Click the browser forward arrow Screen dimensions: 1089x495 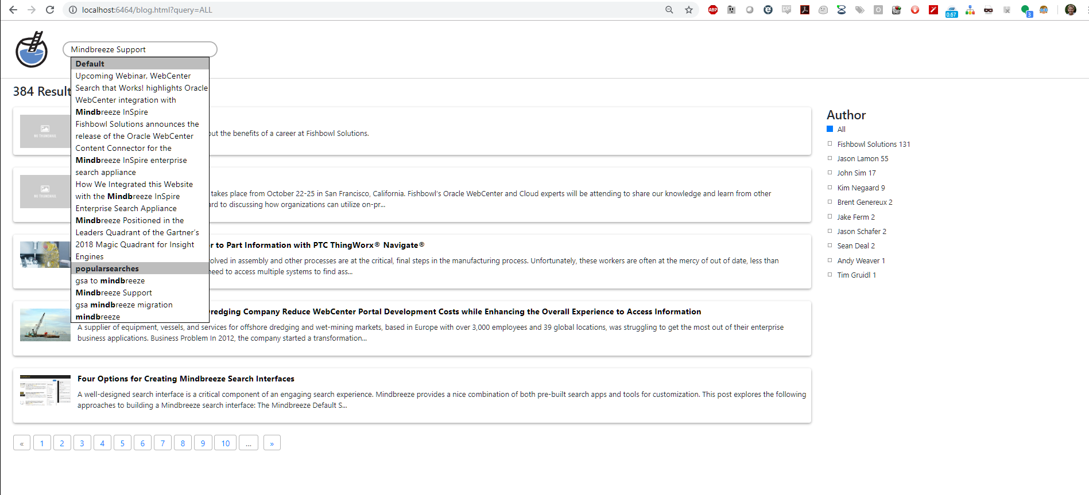tap(32, 10)
